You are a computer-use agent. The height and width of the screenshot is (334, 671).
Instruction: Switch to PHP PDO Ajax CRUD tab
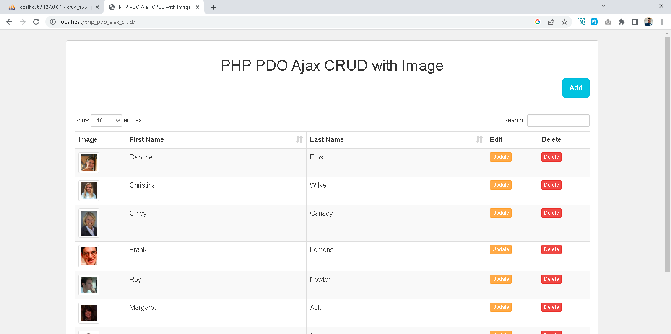click(154, 7)
